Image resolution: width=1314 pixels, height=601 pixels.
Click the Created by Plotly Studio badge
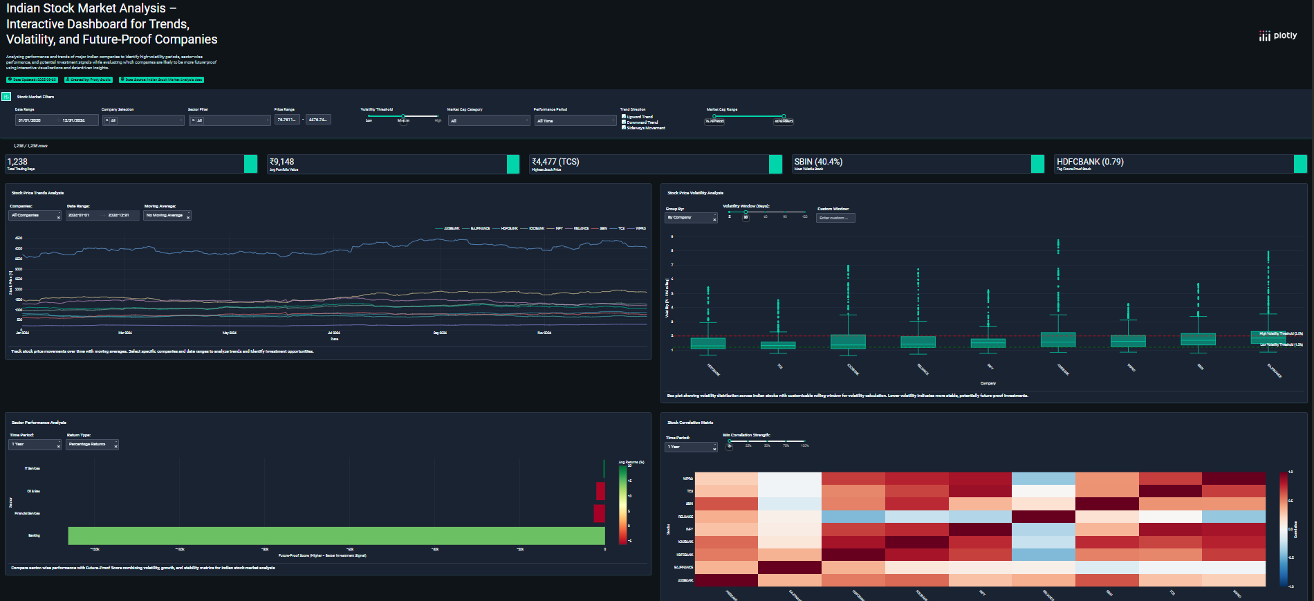(88, 80)
